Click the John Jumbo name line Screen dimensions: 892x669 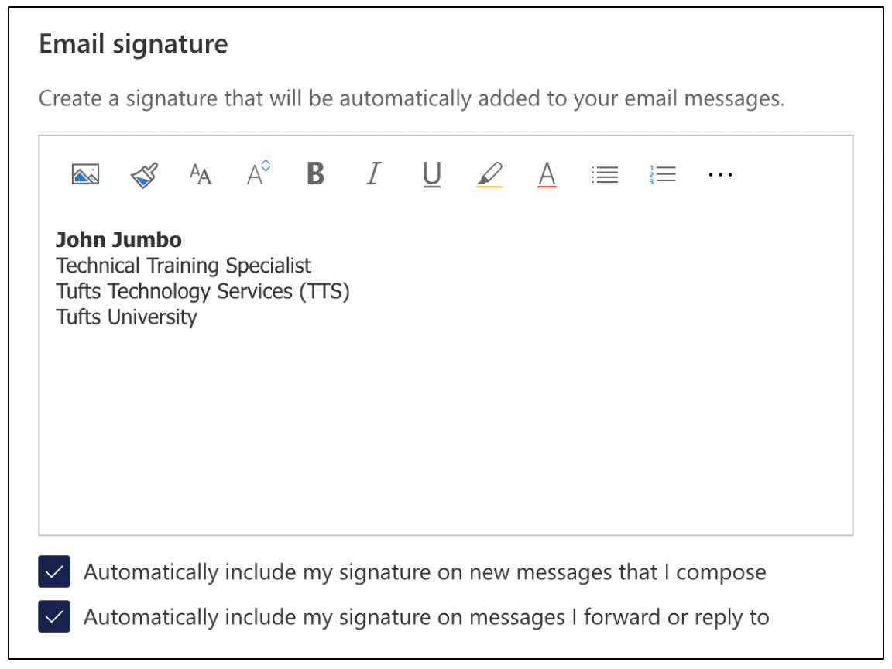[x=118, y=240]
